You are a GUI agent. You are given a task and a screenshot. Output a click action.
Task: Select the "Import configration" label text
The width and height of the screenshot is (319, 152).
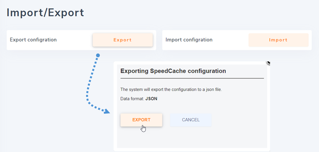189,40
